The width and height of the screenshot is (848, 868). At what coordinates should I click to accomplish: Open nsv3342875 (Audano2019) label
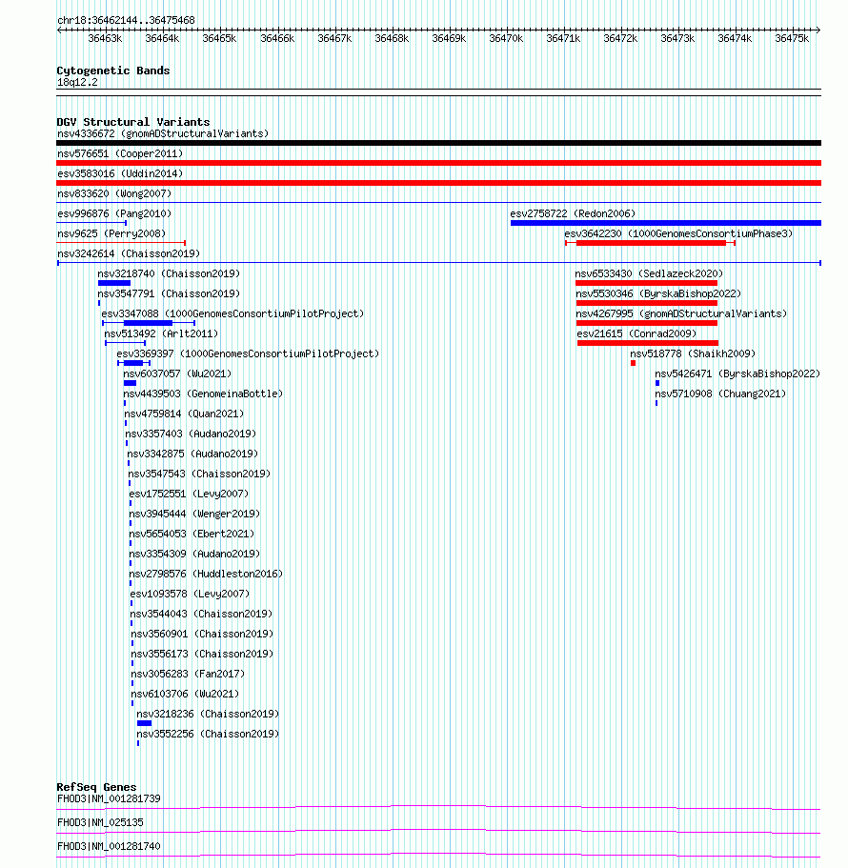(192, 454)
